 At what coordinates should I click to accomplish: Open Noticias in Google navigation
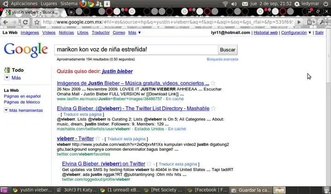pyautogui.click(x=66, y=33)
